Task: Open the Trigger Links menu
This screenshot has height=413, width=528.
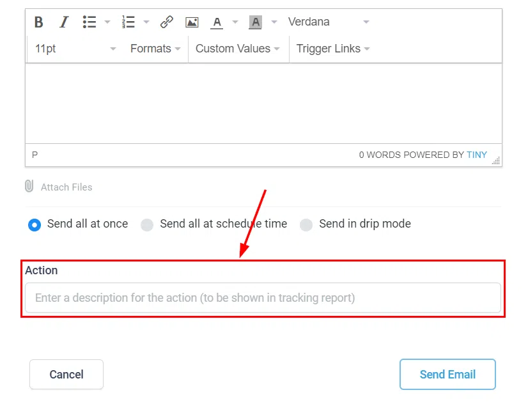Action: click(x=332, y=48)
